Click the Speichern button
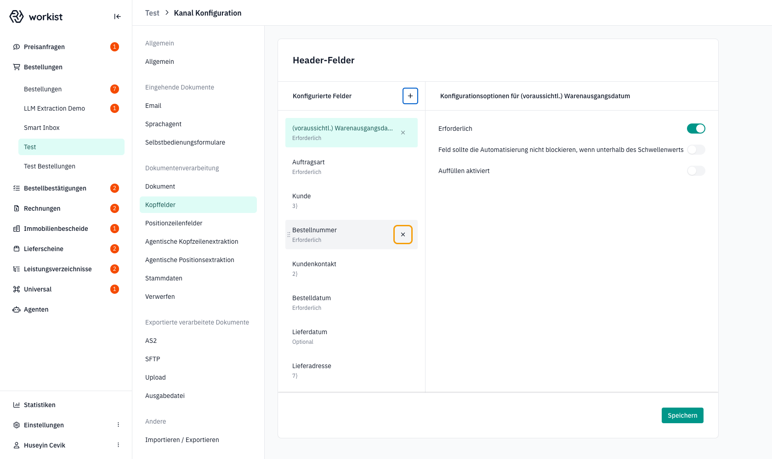The image size is (772, 459). (682, 415)
